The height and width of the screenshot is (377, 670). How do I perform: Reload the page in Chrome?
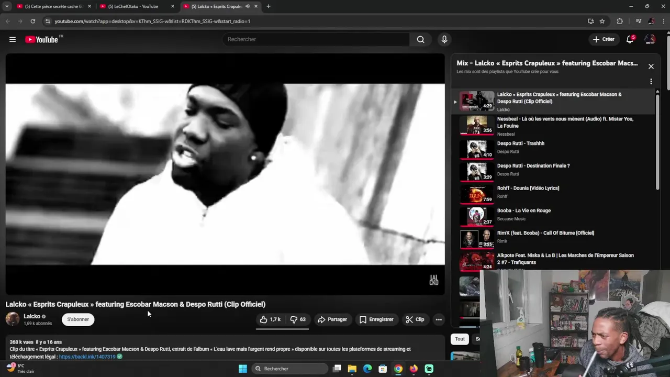click(32, 21)
